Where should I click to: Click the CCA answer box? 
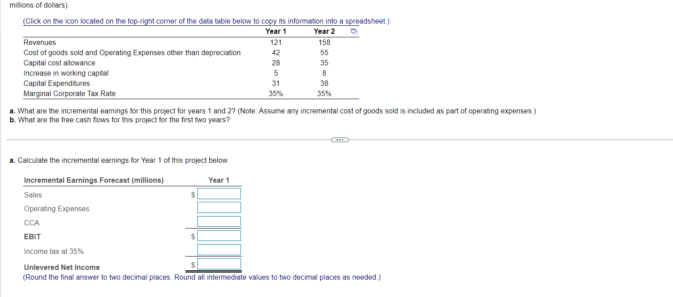[x=219, y=221]
